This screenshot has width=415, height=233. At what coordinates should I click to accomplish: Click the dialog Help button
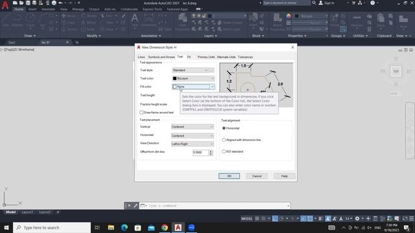[x=284, y=176]
